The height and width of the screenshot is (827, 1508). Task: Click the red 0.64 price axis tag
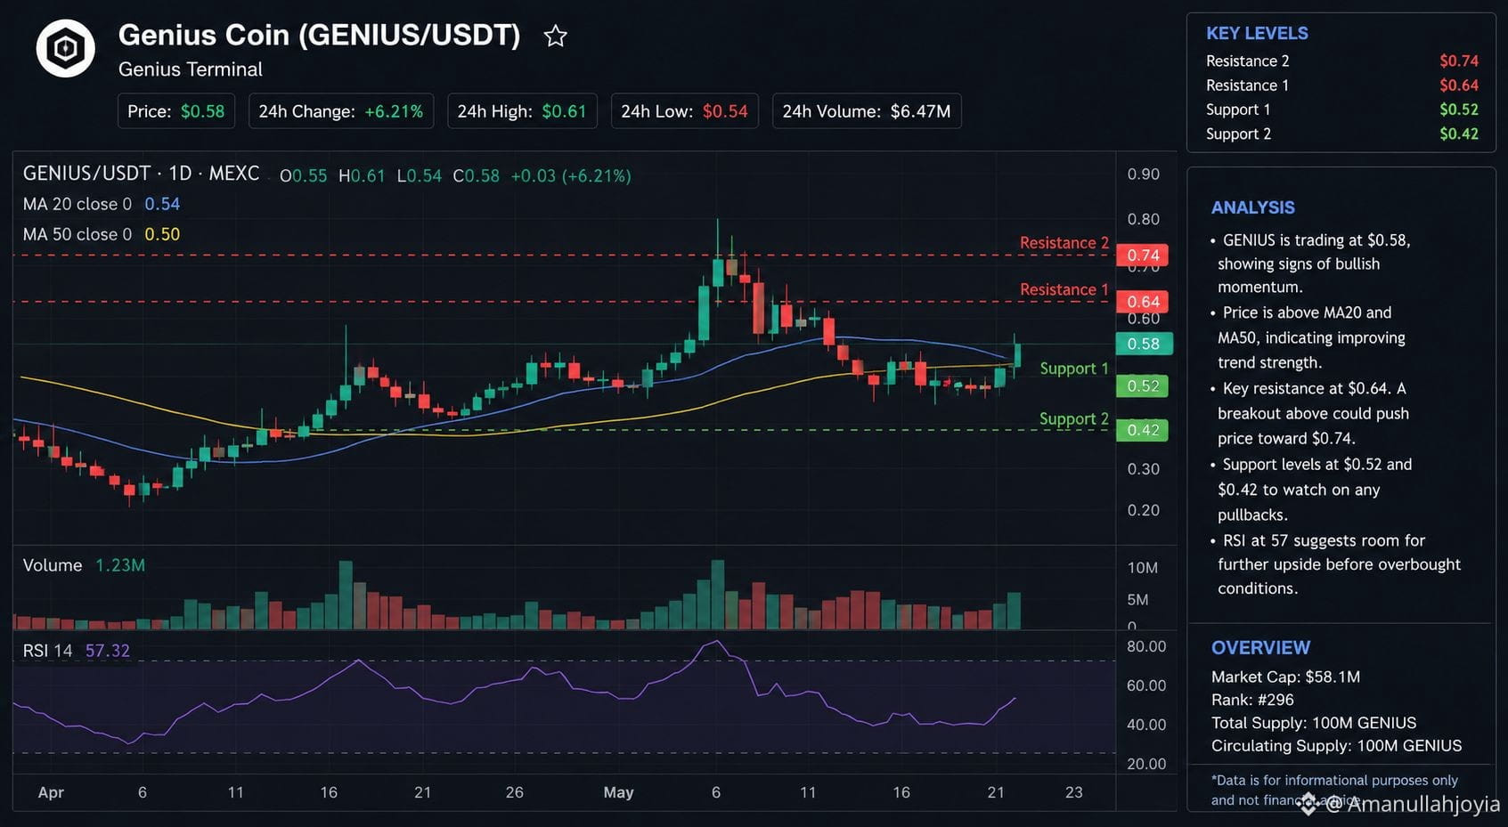click(1143, 302)
